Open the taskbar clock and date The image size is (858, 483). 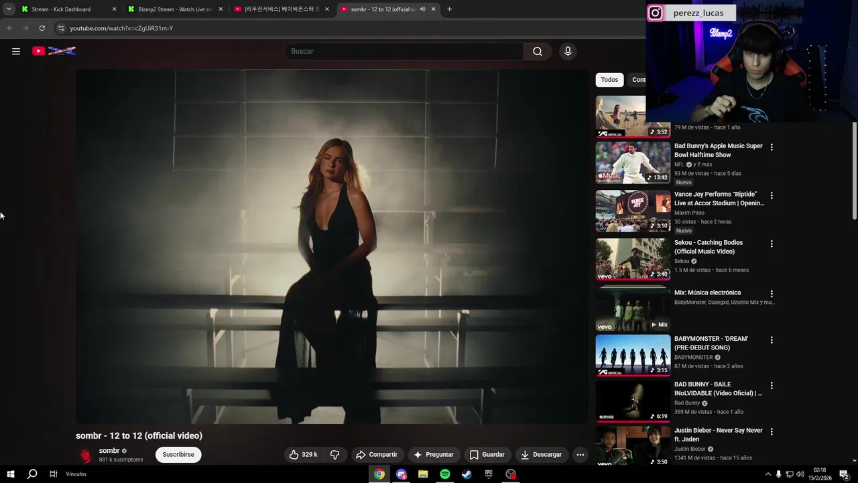[820, 474]
